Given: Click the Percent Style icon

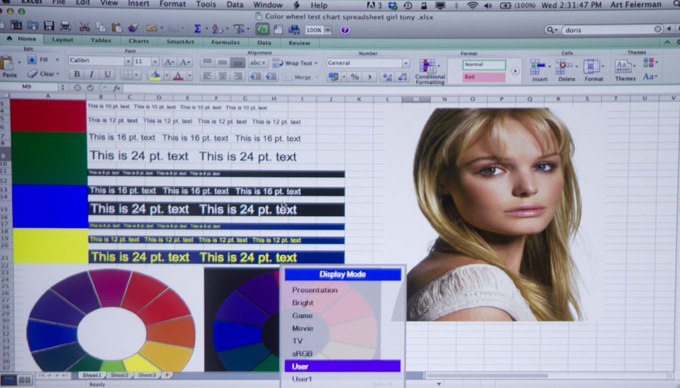Looking at the screenshot, I should pos(355,77).
